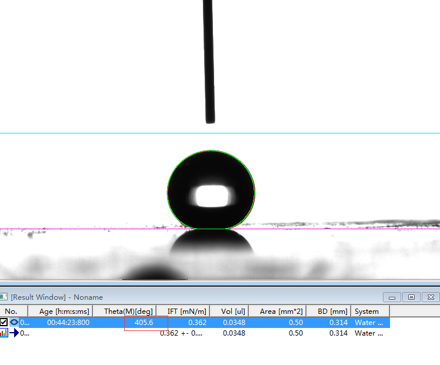The image size is (440, 365).
Task: Select the age value 00:44:23:800 cell
Action: tap(68, 323)
